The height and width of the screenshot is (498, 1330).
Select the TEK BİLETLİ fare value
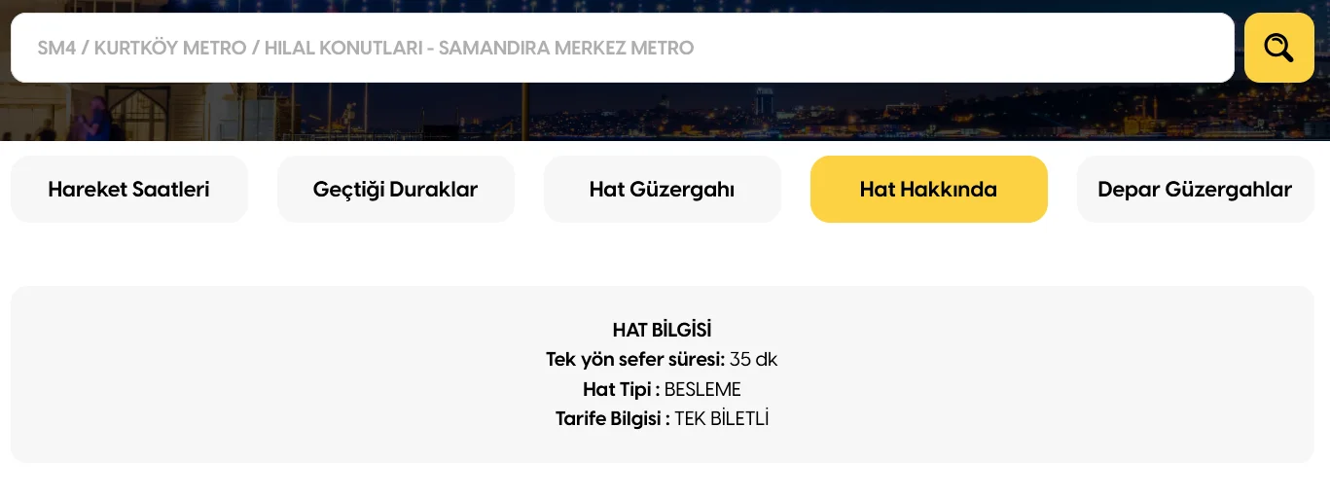722,419
